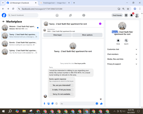Open the Windows notification center
The width and height of the screenshot is (143, 114).
click(138, 111)
